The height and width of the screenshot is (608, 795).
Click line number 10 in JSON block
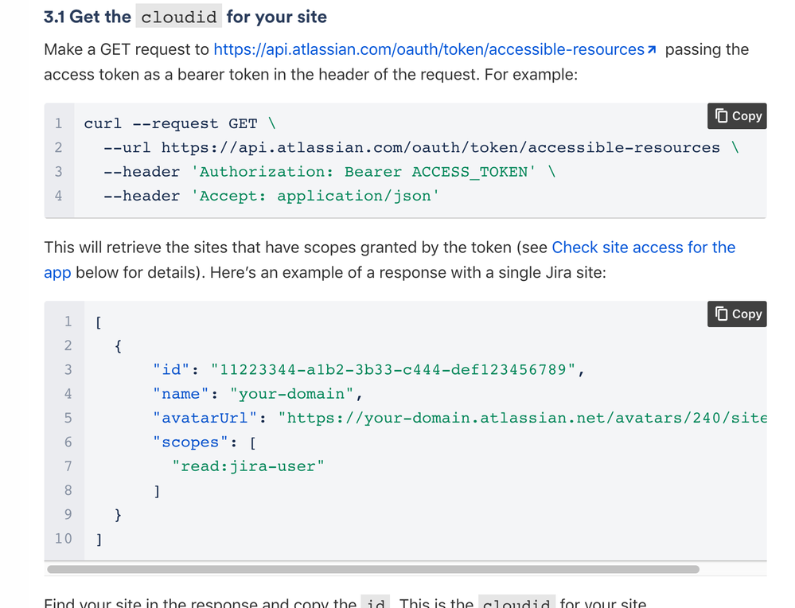point(64,539)
